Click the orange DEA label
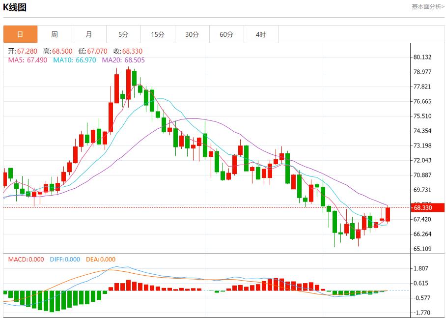Image resolution: width=446 pixels, height=318 pixels. coord(101,260)
